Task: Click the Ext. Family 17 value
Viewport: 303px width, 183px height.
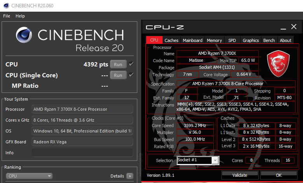Action: pyautogui.click(x=187, y=98)
